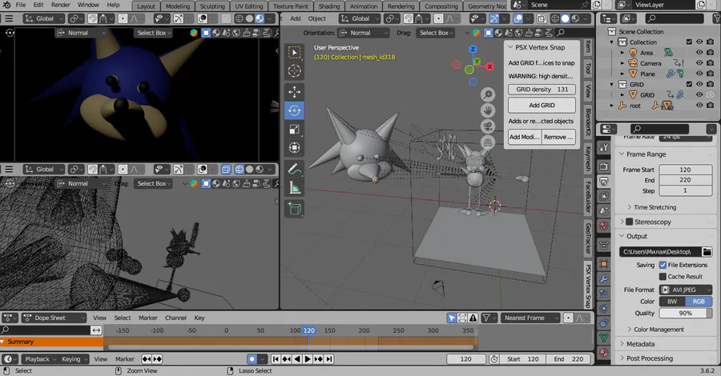Open Render properties tab icon

(x=604, y=166)
